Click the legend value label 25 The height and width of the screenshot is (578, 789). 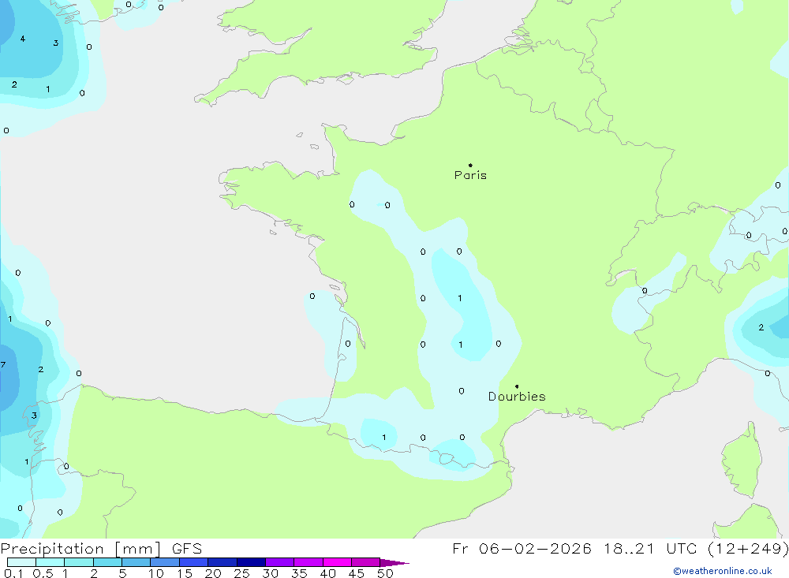tap(241, 573)
